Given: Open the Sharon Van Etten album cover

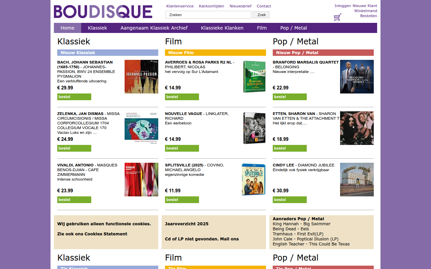Looking at the screenshot, I should [x=357, y=128].
